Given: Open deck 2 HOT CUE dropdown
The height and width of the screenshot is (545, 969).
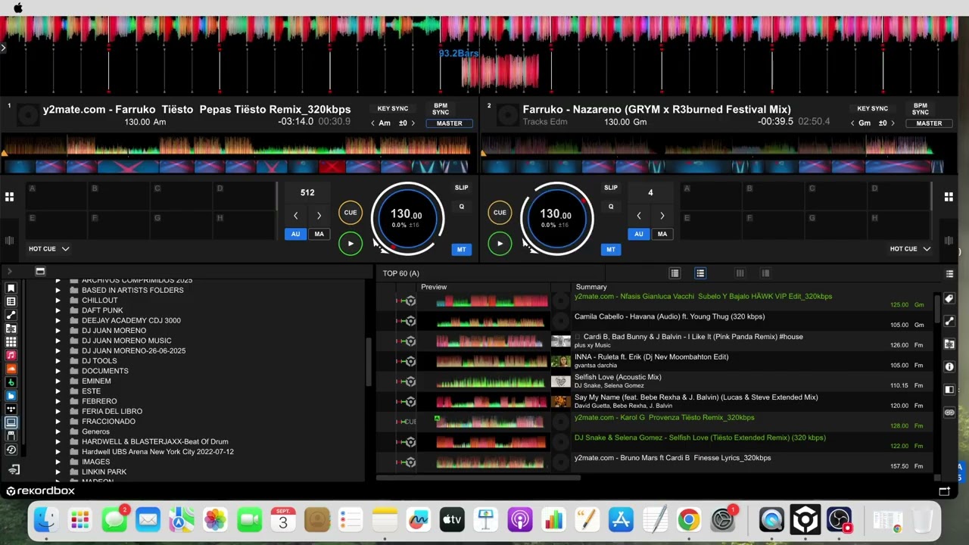Looking at the screenshot, I should tap(910, 248).
